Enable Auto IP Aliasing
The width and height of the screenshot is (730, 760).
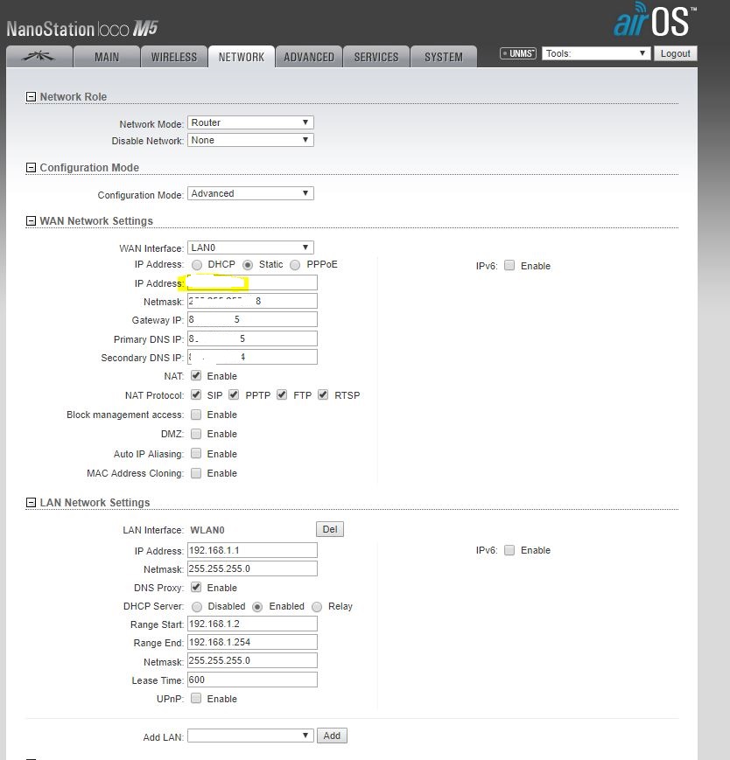[196, 454]
